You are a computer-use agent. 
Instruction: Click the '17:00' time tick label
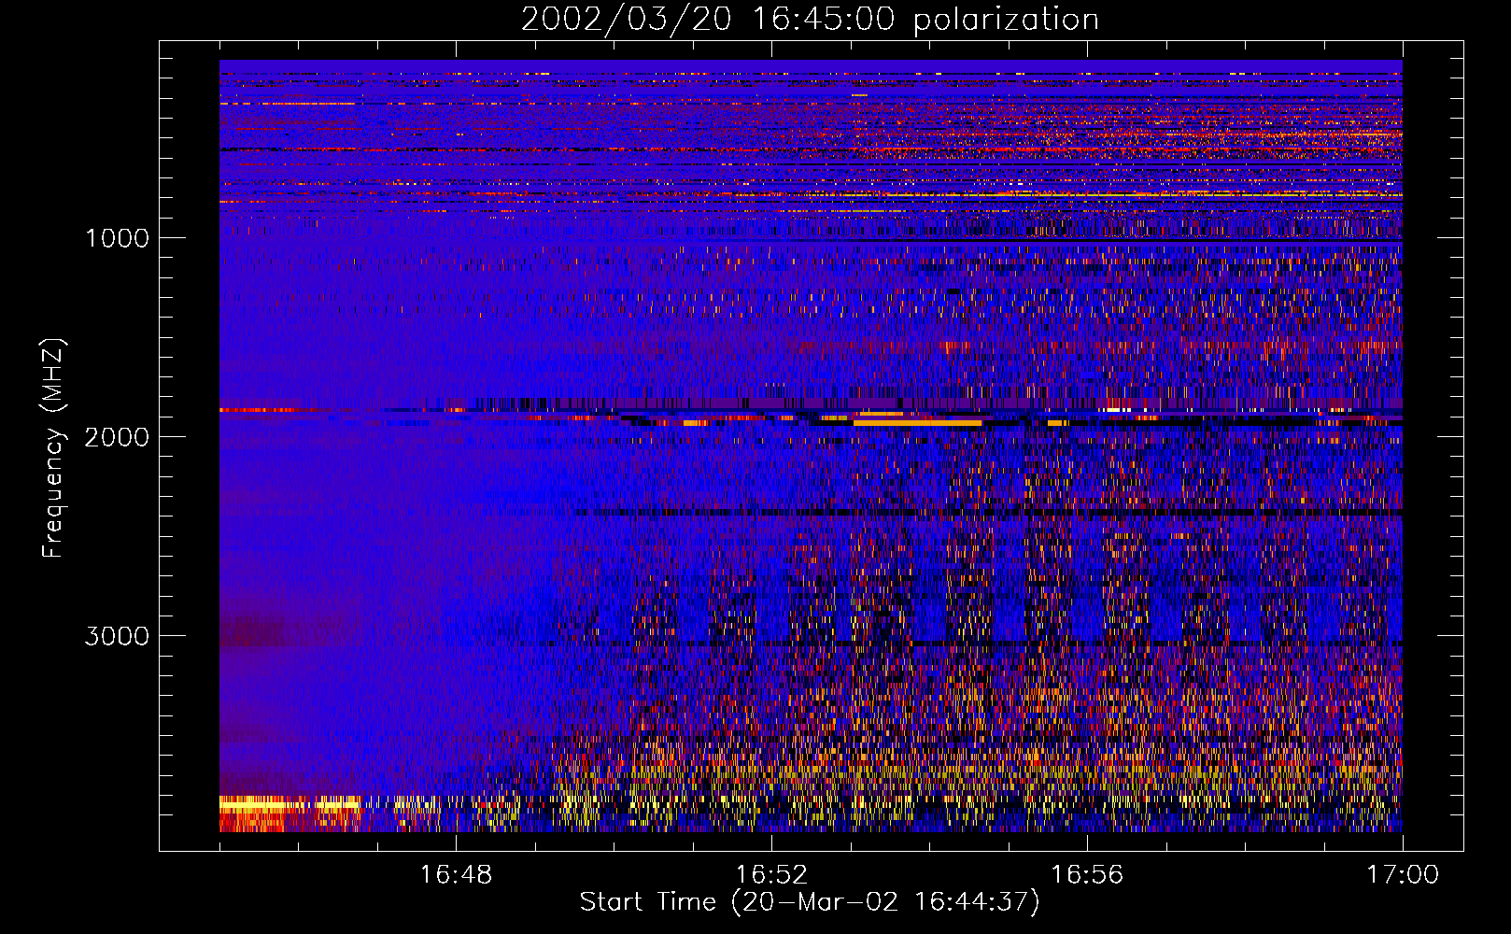[x=1403, y=875]
